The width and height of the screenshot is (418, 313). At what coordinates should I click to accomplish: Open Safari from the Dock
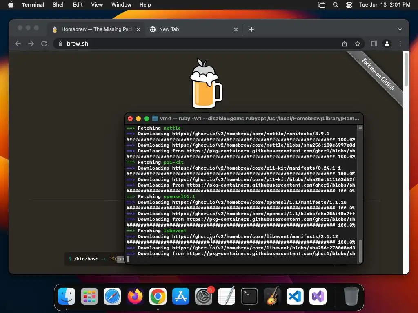pyautogui.click(x=112, y=296)
